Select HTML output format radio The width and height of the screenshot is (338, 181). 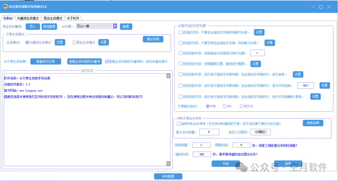tap(208, 106)
